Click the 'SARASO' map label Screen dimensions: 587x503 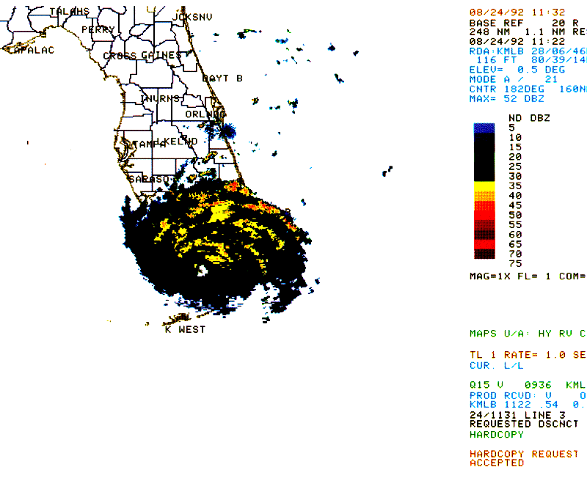[149, 179]
